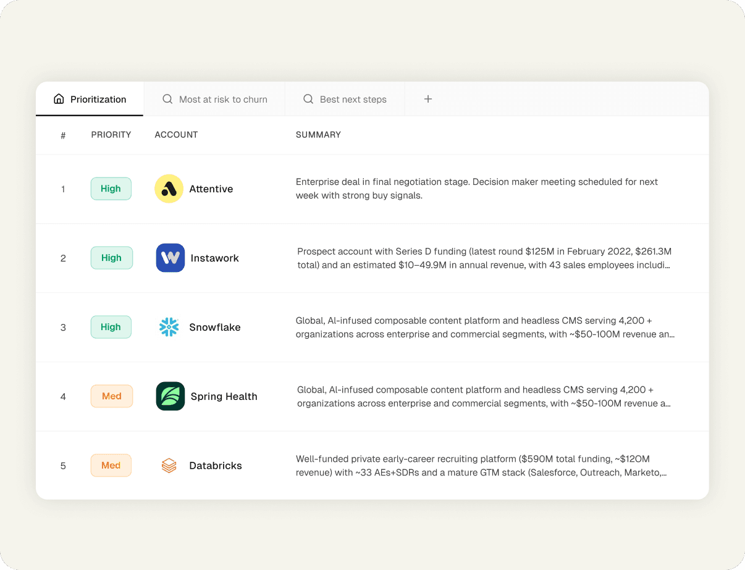745x570 pixels.
Task: Open the Spring Health summary text
Action: point(484,396)
